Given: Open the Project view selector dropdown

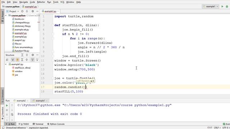Looking at the screenshot, I should [x=13, y=11].
